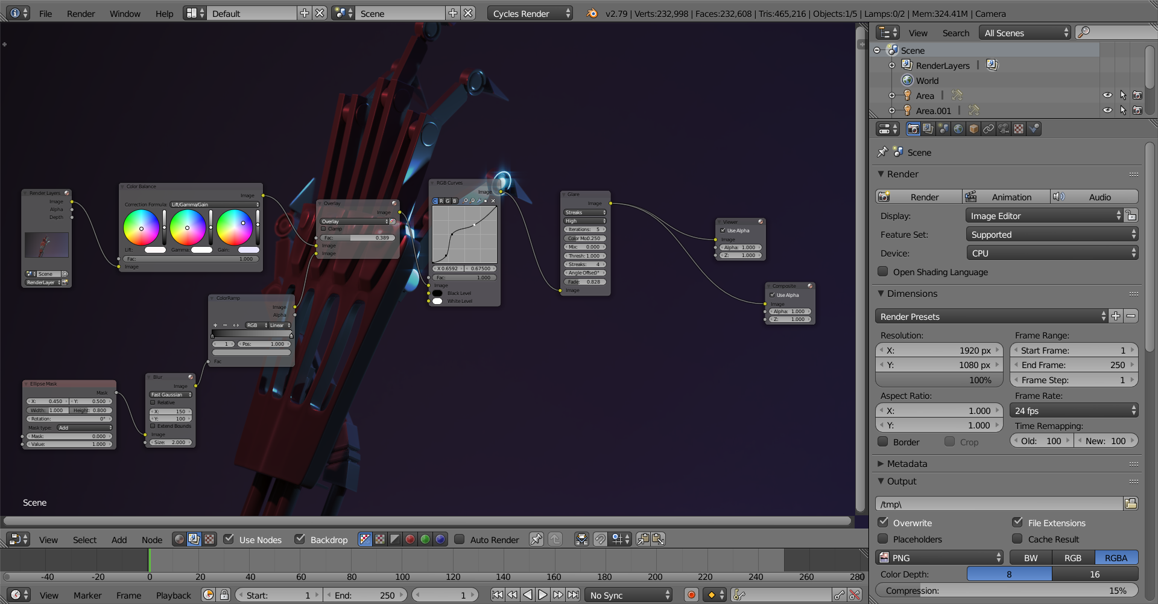The height and width of the screenshot is (604, 1158).
Task: Open the Window menu in top bar
Action: tap(125, 13)
